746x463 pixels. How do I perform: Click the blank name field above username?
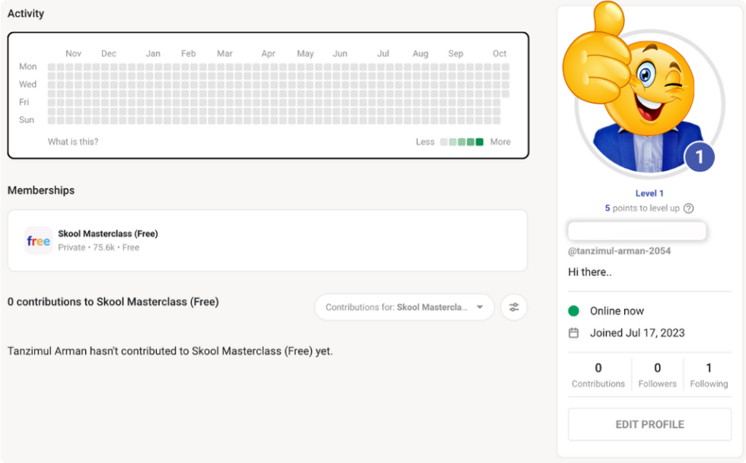tap(637, 231)
